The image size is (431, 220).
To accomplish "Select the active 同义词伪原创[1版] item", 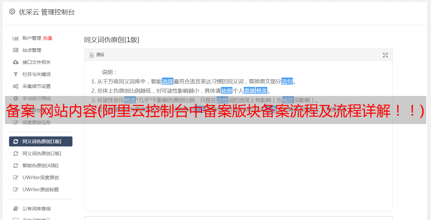I will tap(41, 141).
